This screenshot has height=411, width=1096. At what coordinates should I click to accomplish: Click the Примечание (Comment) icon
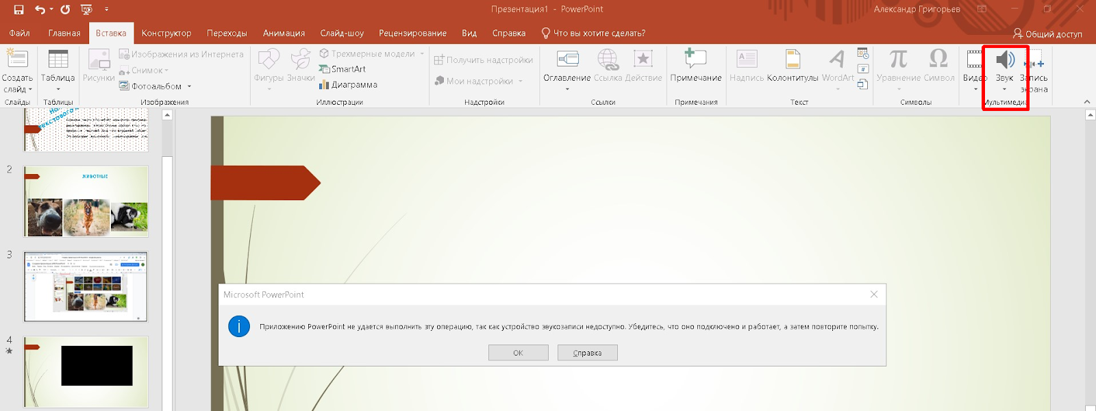pyautogui.click(x=695, y=61)
